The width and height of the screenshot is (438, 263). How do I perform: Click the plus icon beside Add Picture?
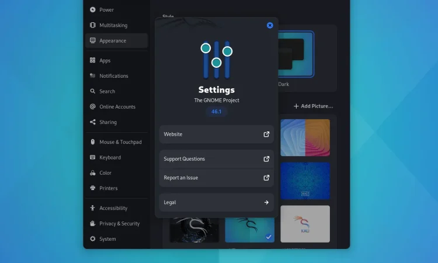[296, 106]
